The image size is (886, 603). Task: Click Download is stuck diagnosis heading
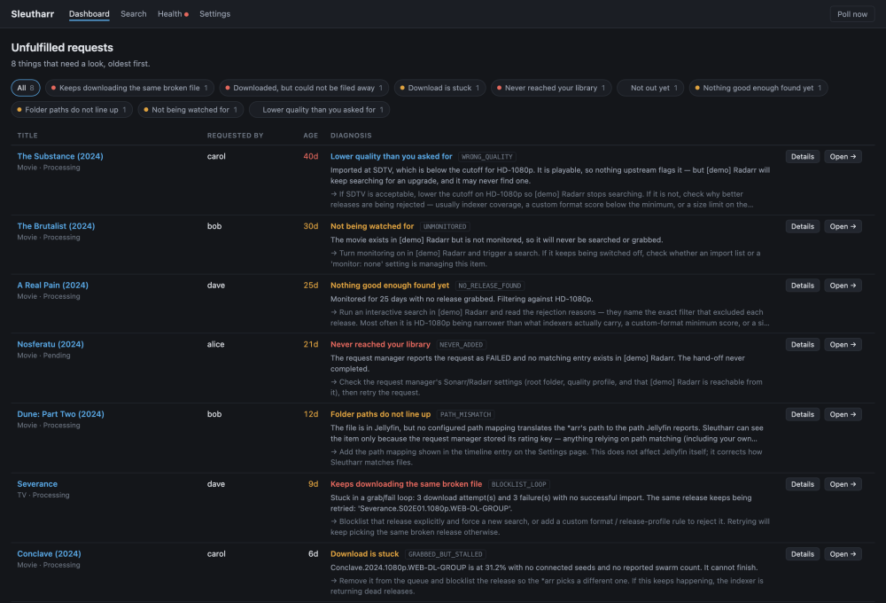[x=364, y=554]
